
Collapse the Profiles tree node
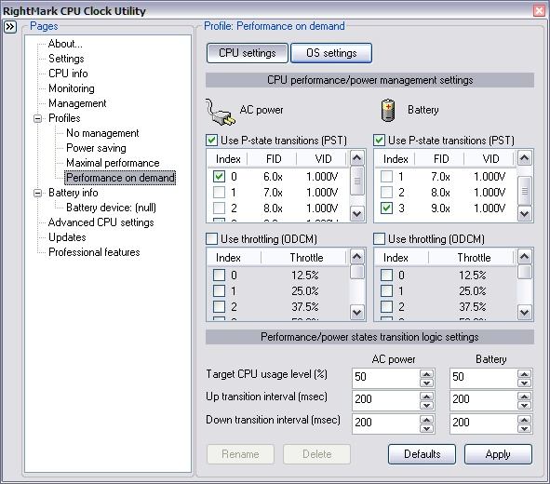pyautogui.click(x=37, y=118)
